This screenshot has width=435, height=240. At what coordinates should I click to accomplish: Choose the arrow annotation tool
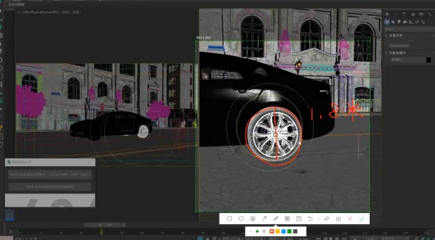coord(264,219)
